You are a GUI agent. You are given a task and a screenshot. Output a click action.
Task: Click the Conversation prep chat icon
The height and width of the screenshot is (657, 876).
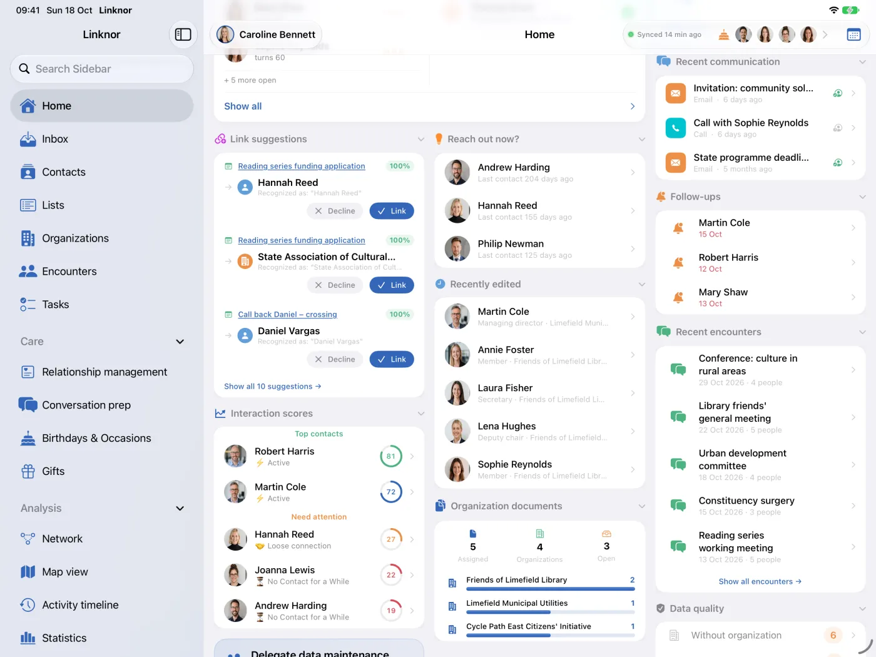point(28,405)
